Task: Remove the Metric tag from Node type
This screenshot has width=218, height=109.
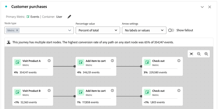Action: click(17, 30)
